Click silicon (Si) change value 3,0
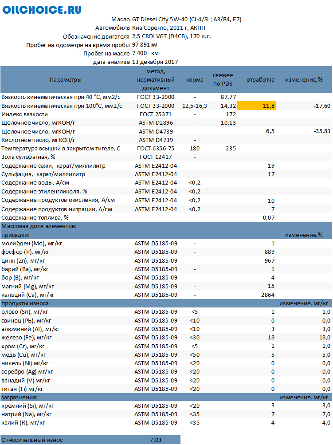 coord(326,406)
